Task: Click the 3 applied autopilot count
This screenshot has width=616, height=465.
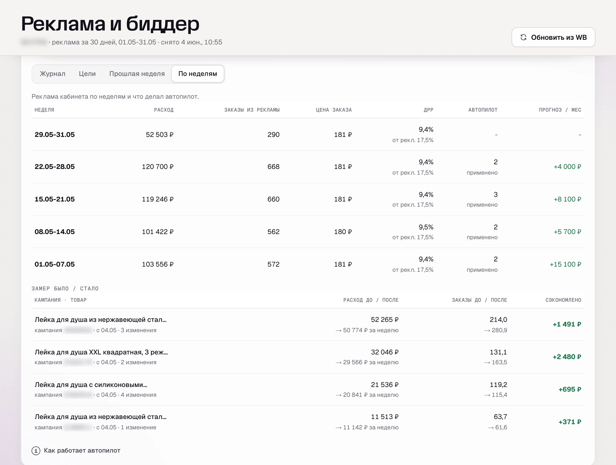Action: pos(496,195)
